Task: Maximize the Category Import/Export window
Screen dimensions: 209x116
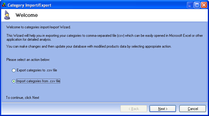Action: [197, 5]
